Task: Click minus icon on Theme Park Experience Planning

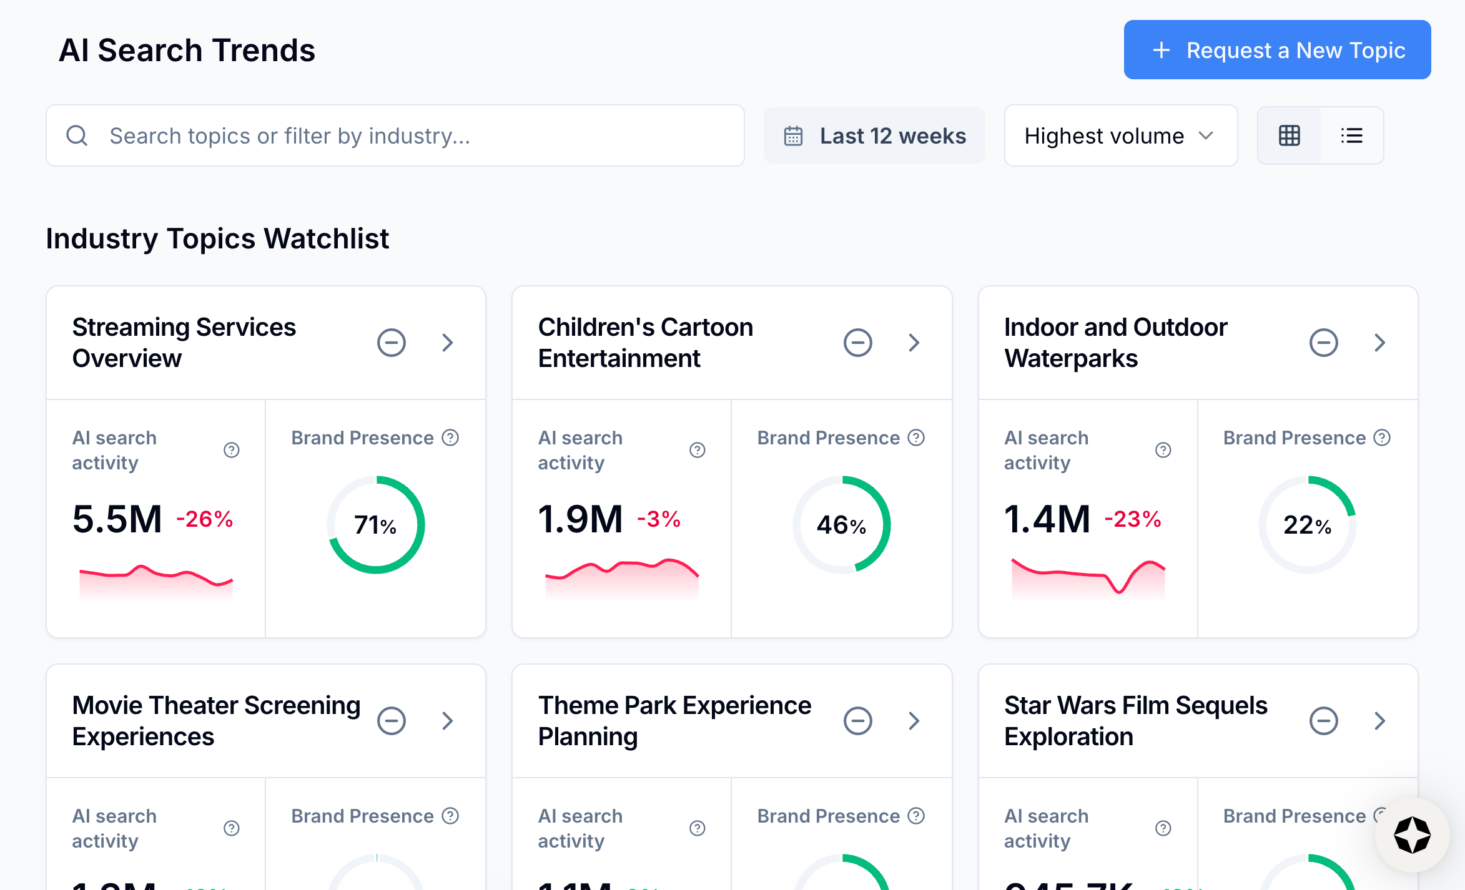Action: (x=857, y=721)
